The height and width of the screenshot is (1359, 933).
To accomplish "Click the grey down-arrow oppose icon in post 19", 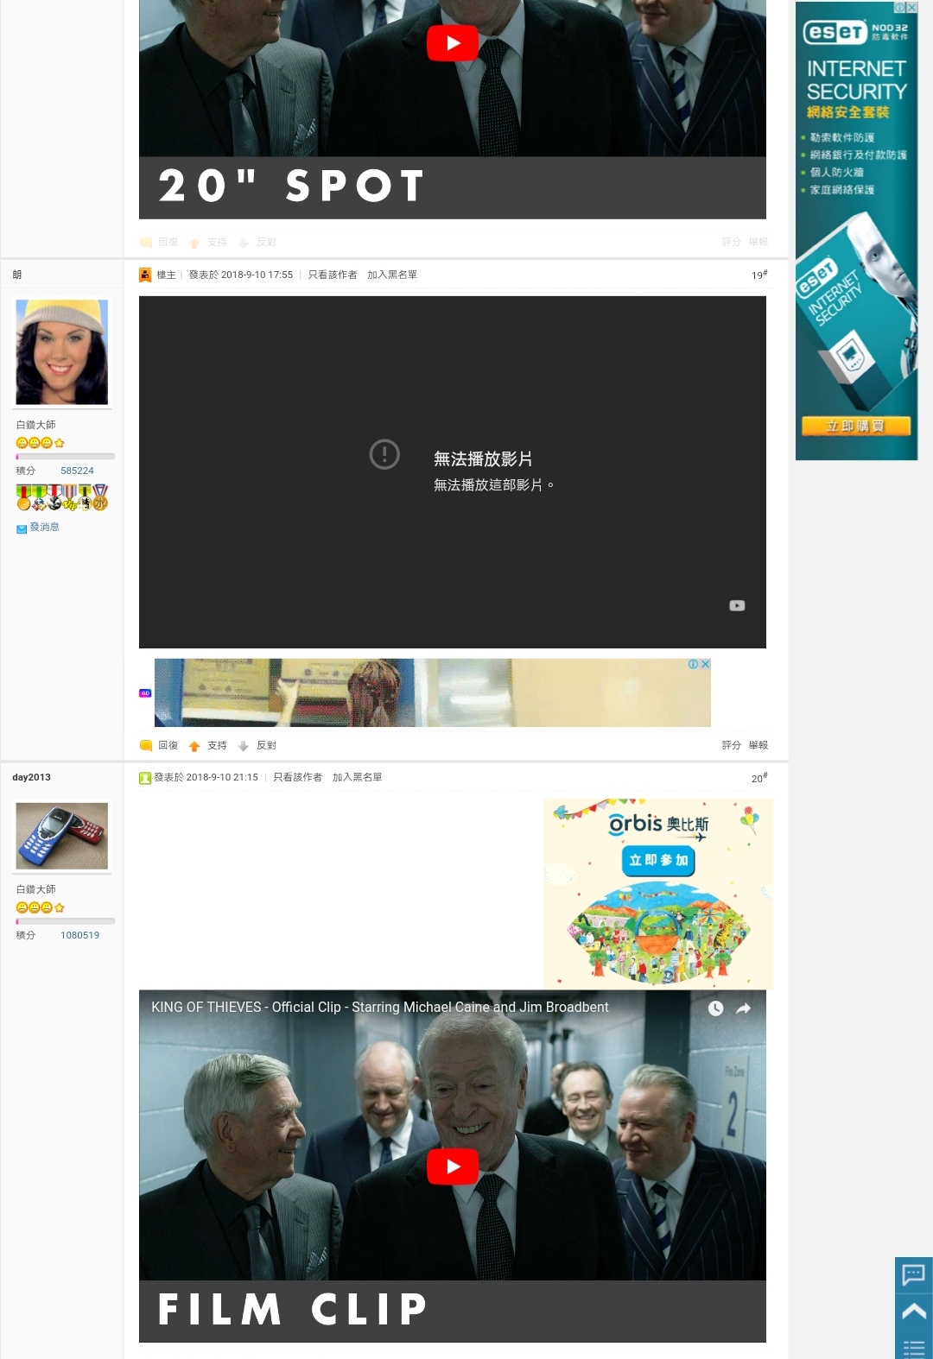I will [244, 746].
